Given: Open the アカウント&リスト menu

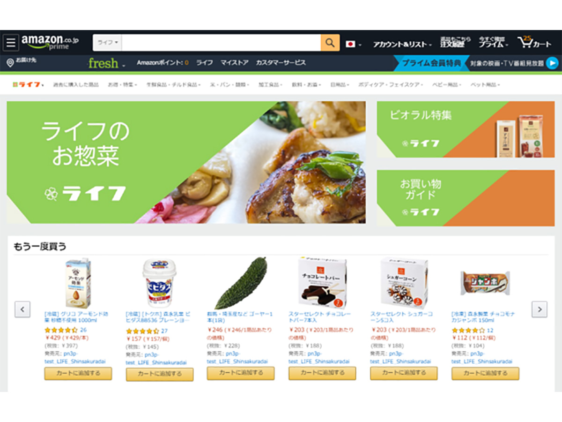Looking at the screenshot, I should [402, 44].
